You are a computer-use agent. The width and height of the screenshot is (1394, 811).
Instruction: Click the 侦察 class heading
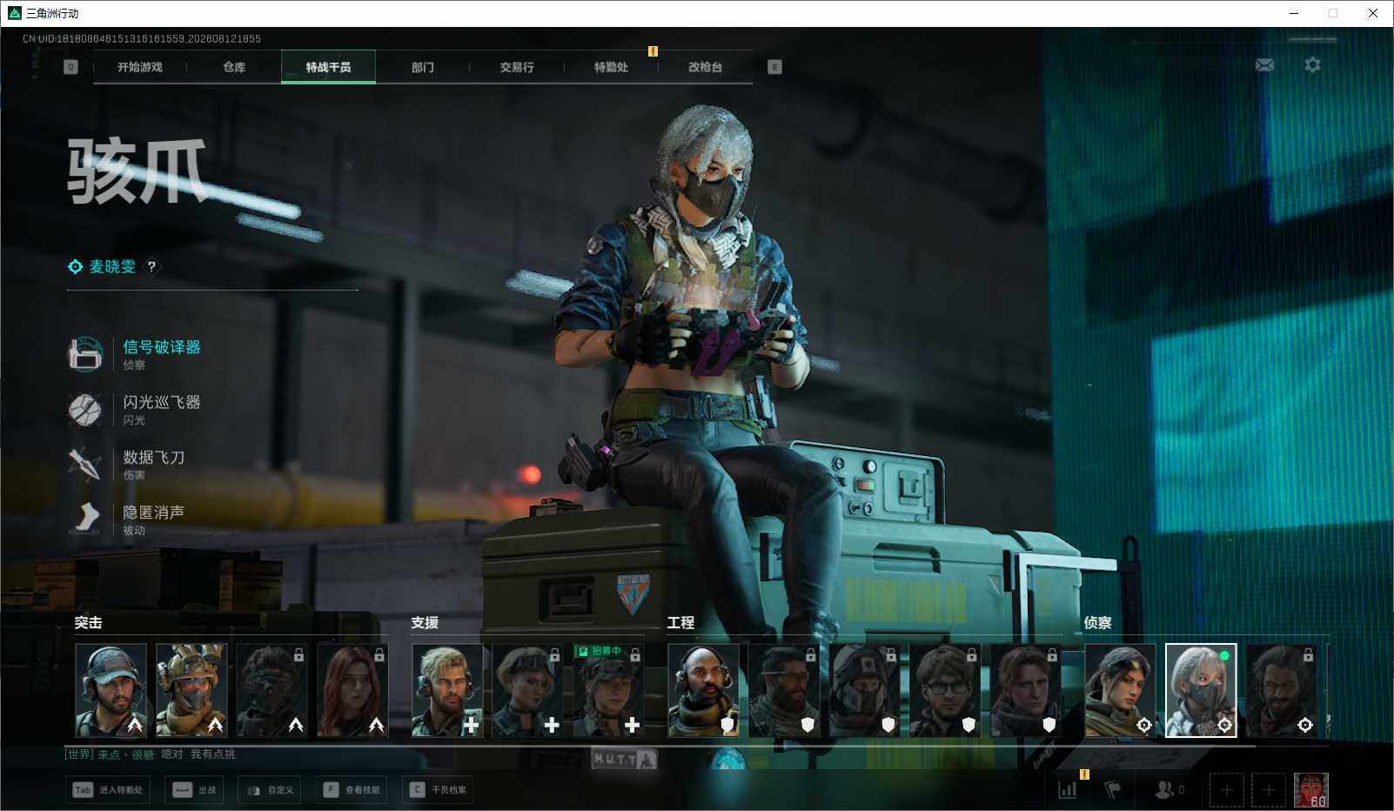click(x=1098, y=623)
